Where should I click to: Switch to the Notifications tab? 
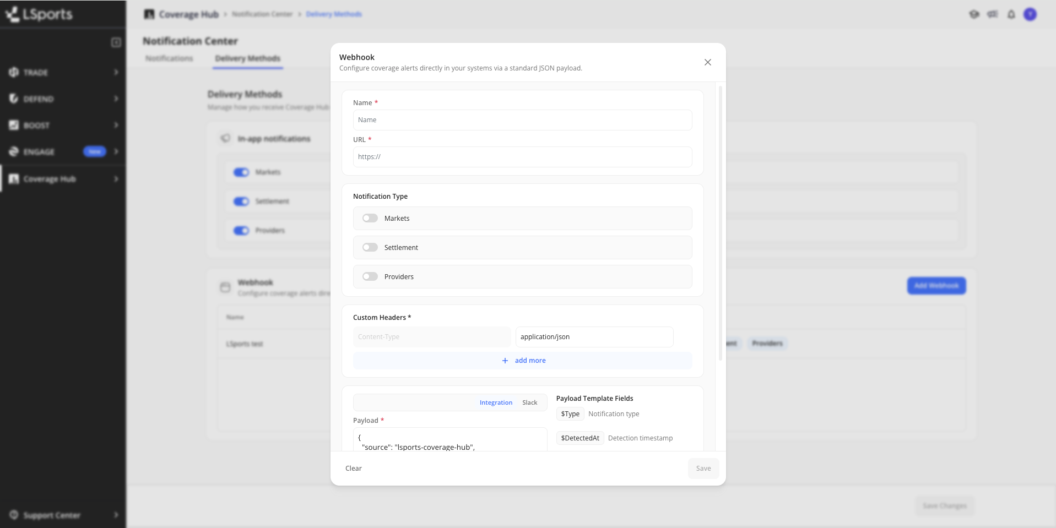point(169,58)
